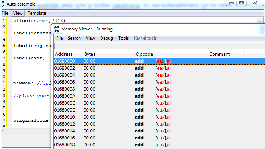
Task: Select disassembler row at address 01680016
Action: 159,138
